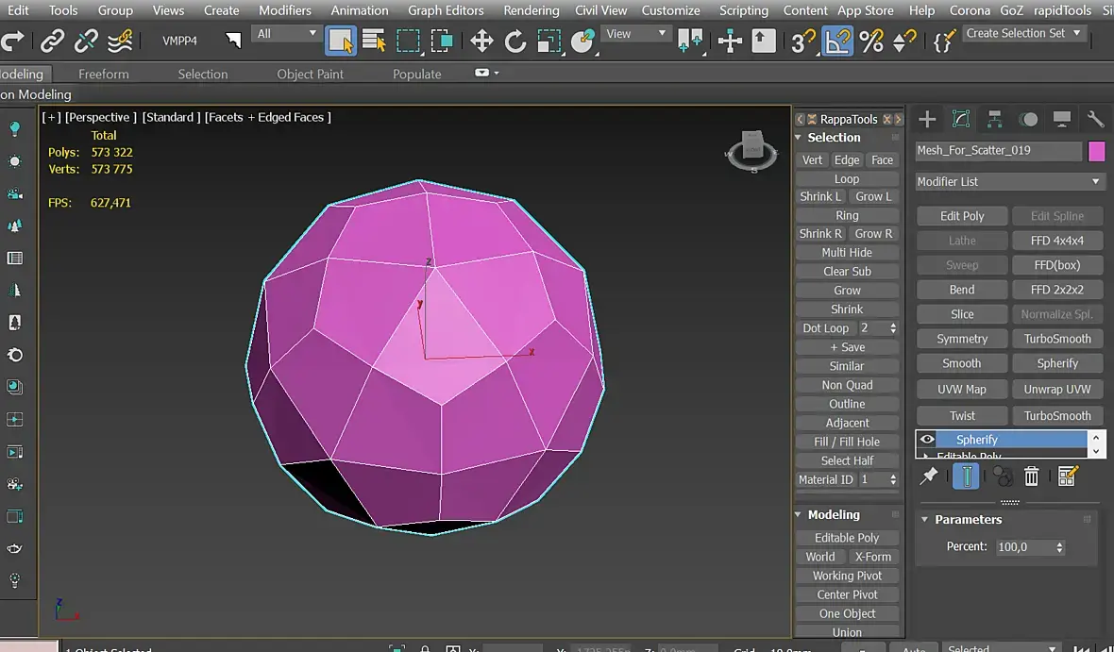Toggle Show End Result button
Viewport: 1114px width, 652px height.
pyautogui.click(x=965, y=476)
